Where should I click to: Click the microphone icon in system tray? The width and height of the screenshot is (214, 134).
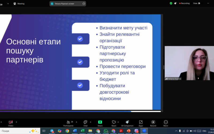[180, 131]
